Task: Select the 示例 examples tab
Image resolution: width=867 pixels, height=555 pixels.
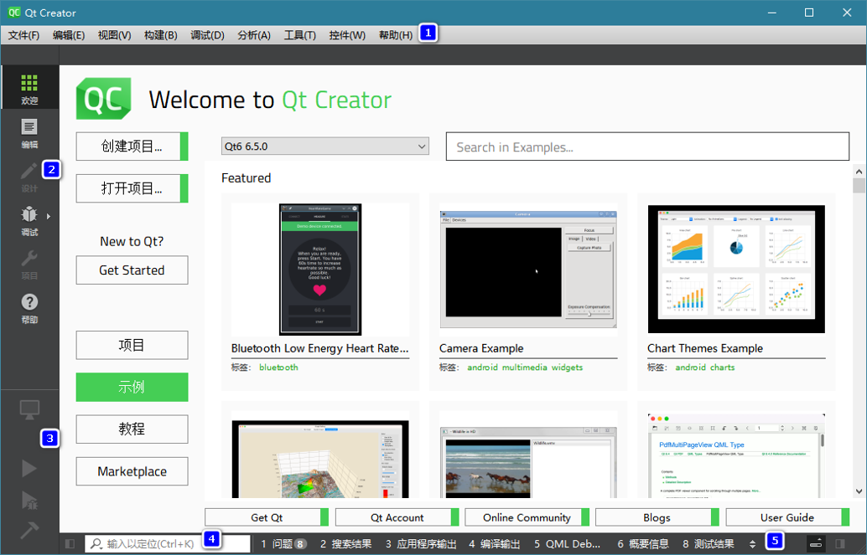Action: 132,387
